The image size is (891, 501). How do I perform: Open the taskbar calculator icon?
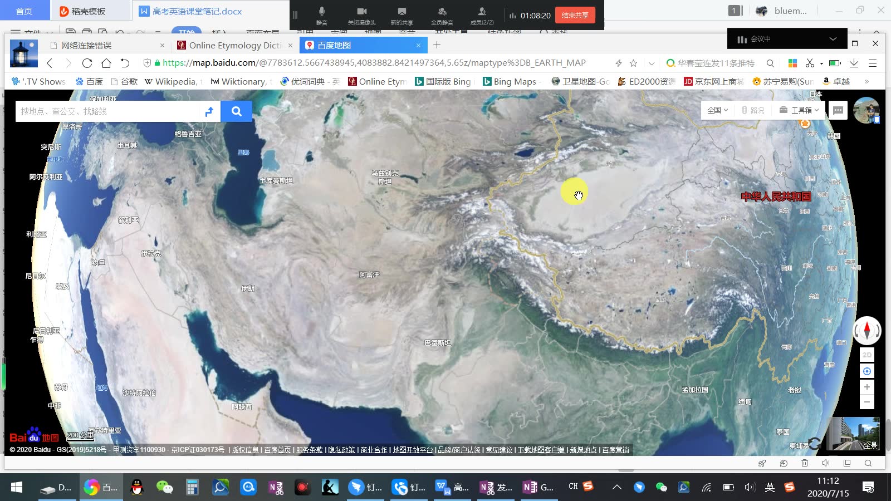coord(192,488)
